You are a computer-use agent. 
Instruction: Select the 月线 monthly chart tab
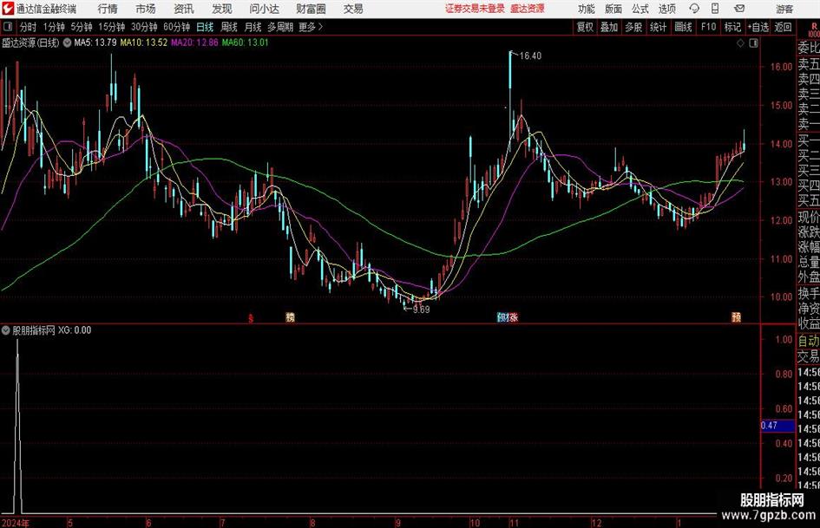[x=253, y=27]
